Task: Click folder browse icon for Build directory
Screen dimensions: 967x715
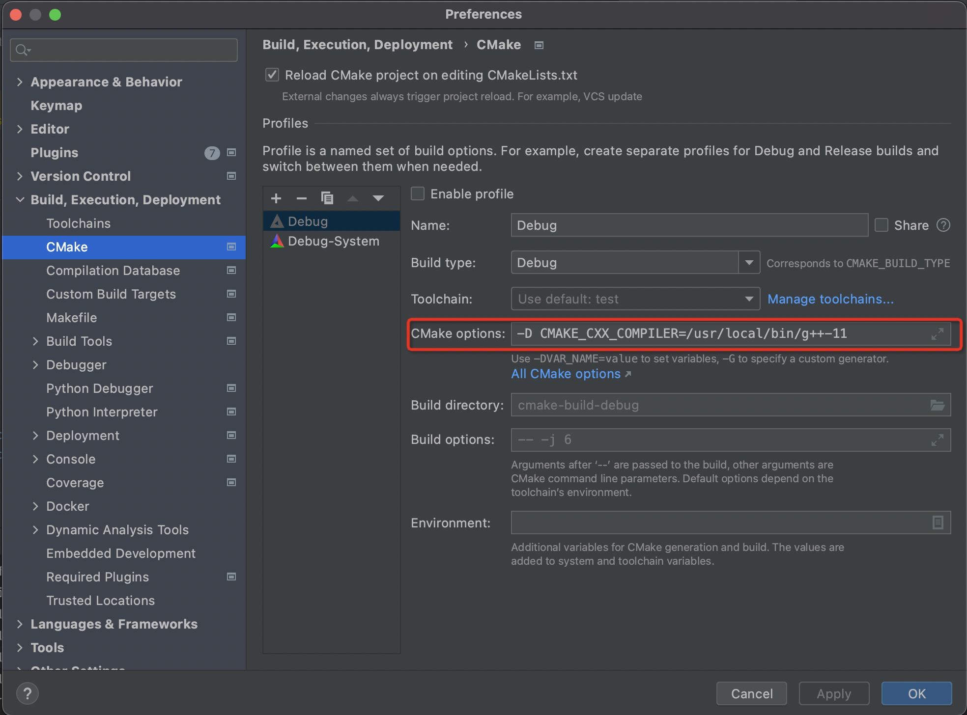Action: coord(937,405)
